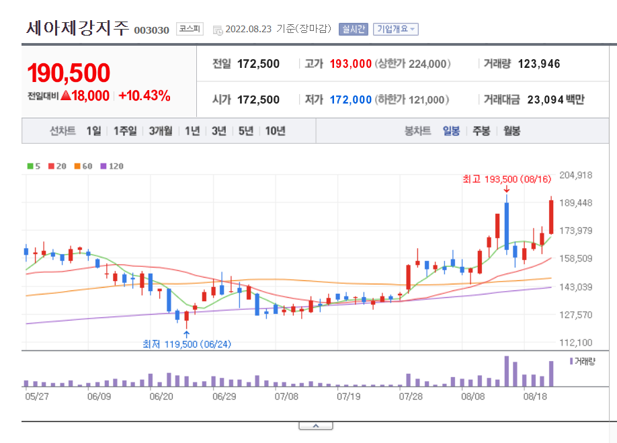Image resolution: width=617 pixels, height=443 pixels.
Task: Click the 08/18 date axis label
Action: tap(535, 396)
